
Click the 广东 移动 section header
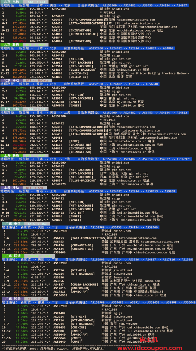(13, 299)
